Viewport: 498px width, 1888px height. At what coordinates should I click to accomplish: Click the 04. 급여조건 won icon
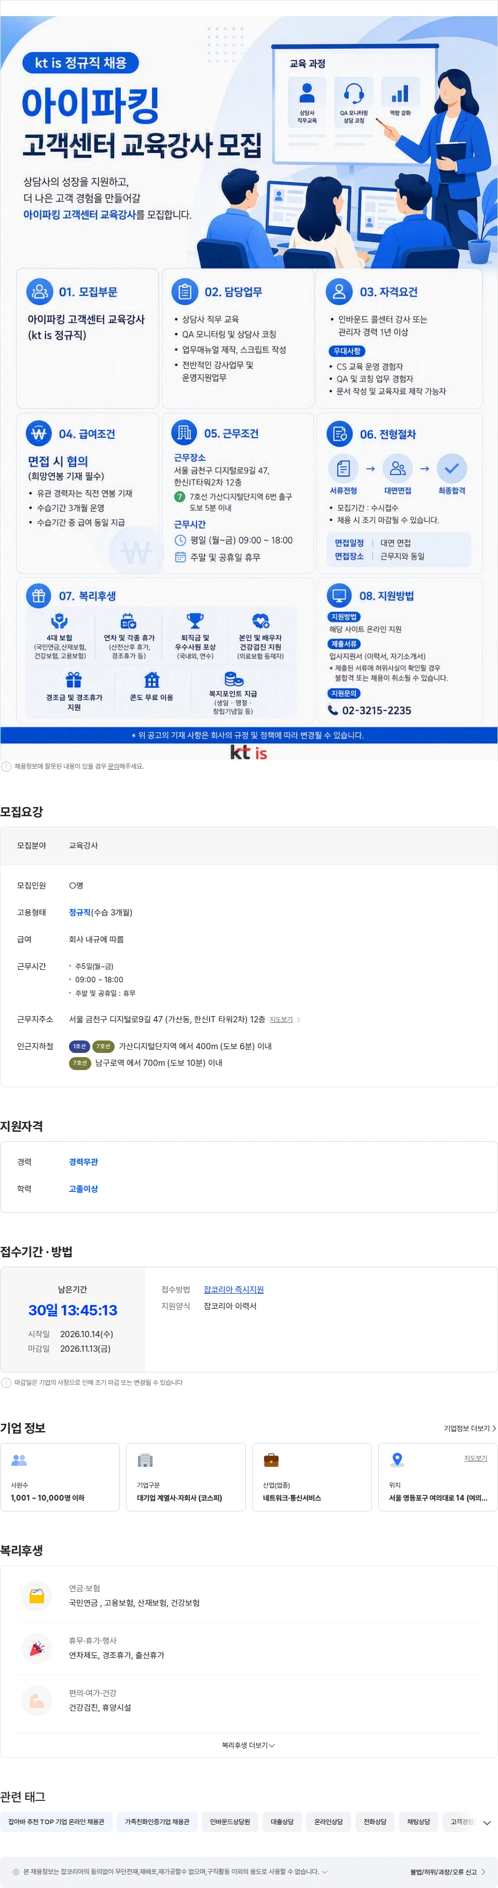pos(39,433)
